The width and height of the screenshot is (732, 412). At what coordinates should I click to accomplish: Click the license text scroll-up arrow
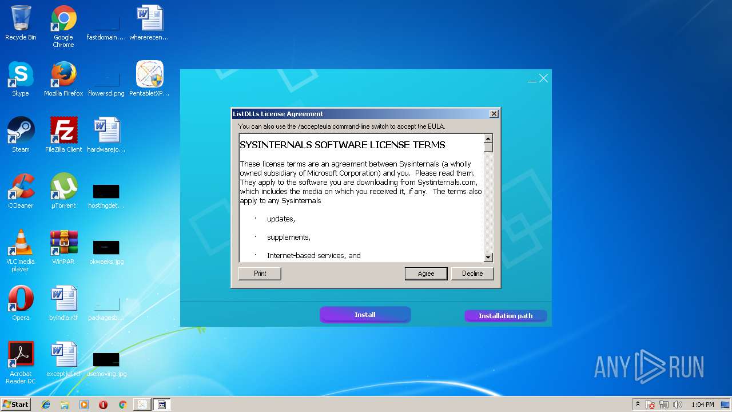tap(488, 138)
